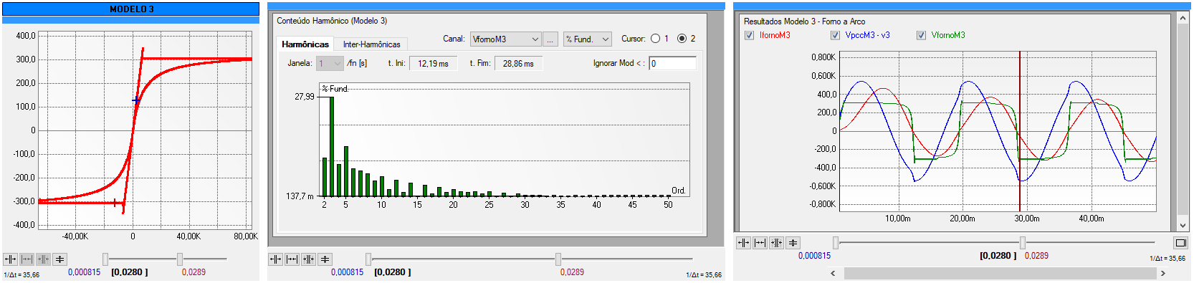The height and width of the screenshot is (283, 1194).
Task: Click the first cursor-alignment icon under MODELO 3 plot
Action: coord(10,259)
